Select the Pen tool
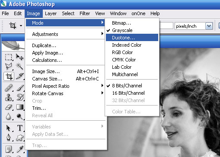 [x=9, y=138]
